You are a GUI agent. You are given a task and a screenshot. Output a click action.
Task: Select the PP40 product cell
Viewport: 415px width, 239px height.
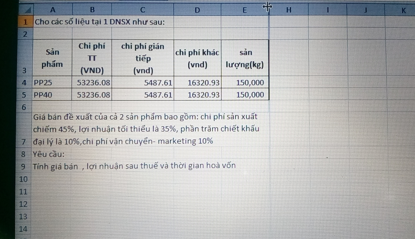(x=53, y=95)
